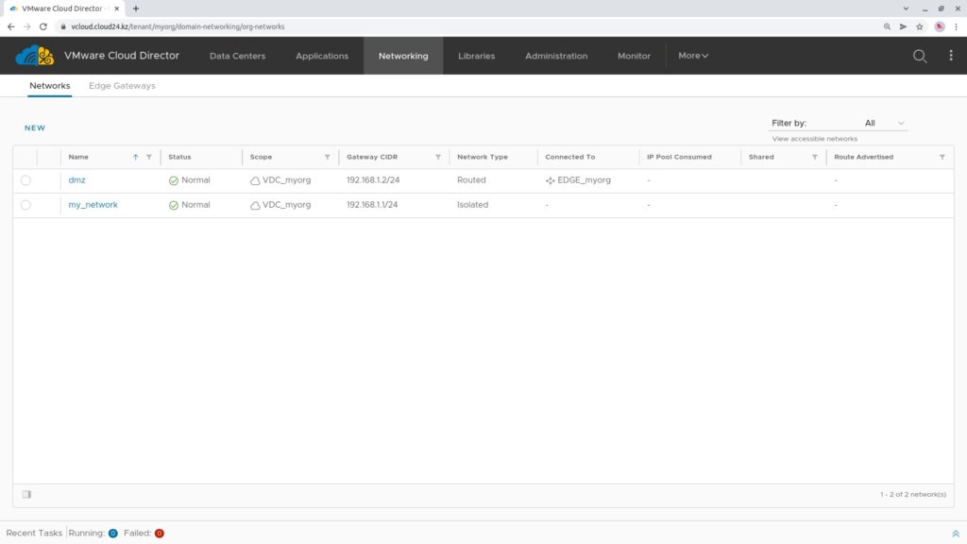Viewport: 967px width, 544px height.
Task: Open the Shared column filter funnel
Action: pos(815,158)
